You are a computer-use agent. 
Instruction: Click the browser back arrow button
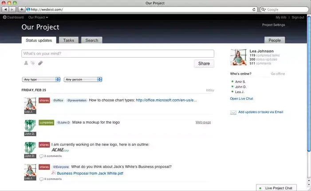click(5, 9)
